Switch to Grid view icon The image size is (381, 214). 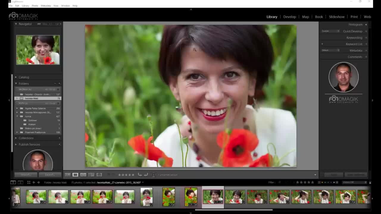point(68,175)
